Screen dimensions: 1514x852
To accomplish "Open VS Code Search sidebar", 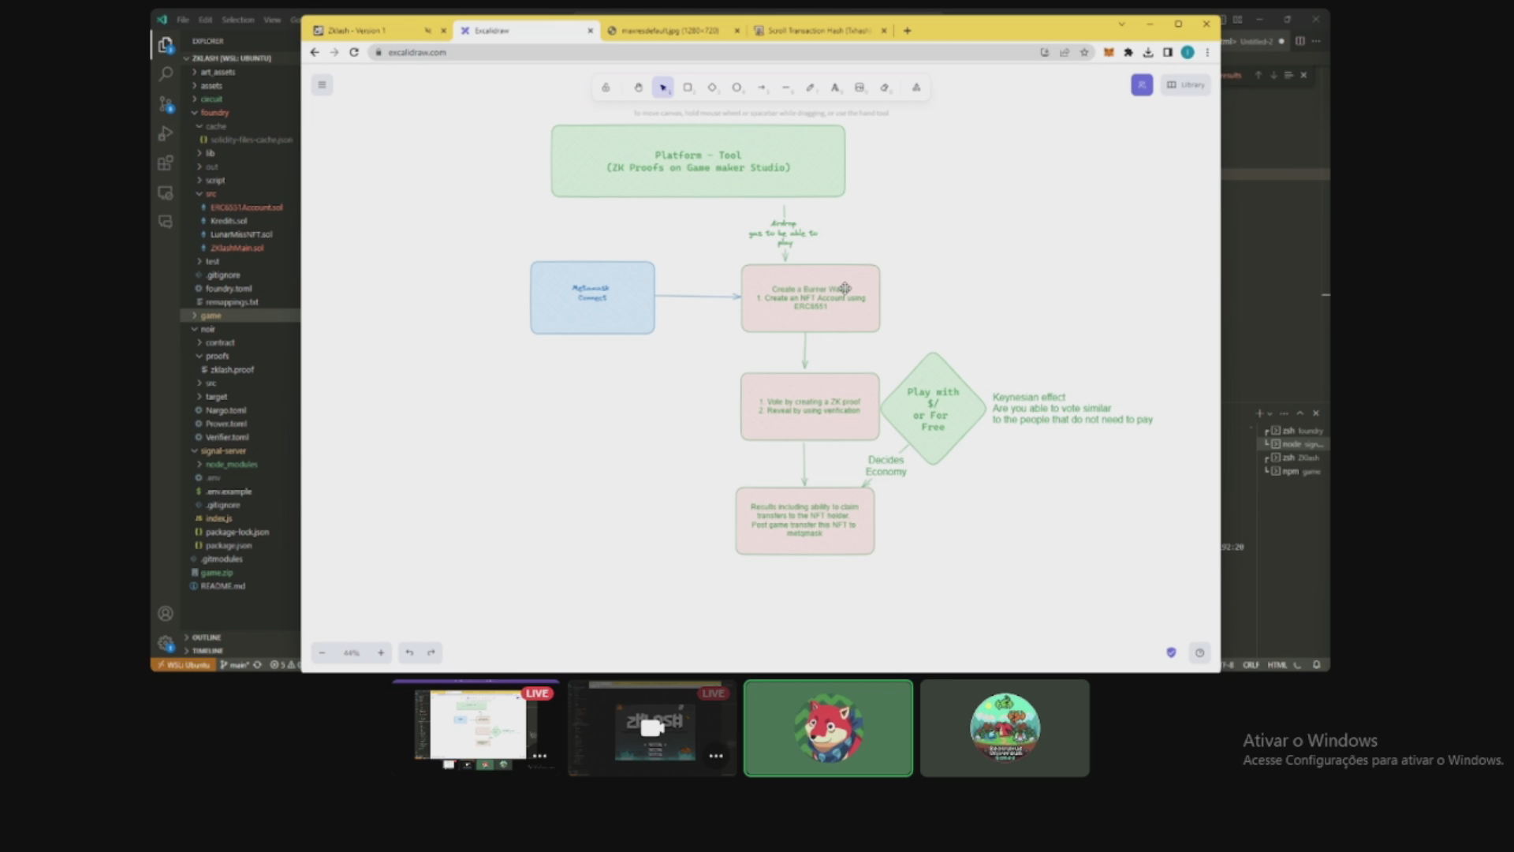I will (x=166, y=74).
